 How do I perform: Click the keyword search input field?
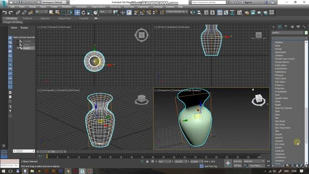[209, 2]
